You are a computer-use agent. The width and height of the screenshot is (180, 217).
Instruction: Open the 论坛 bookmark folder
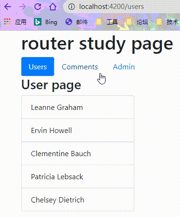[137, 22]
